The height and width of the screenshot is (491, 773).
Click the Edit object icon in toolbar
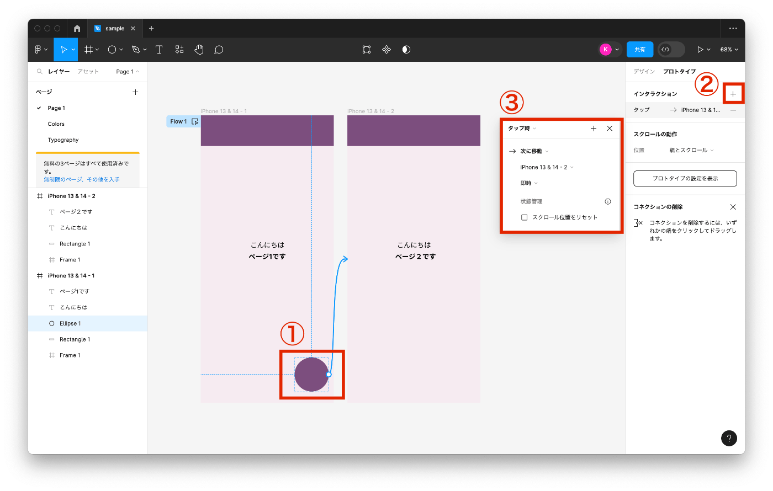[x=367, y=50]
